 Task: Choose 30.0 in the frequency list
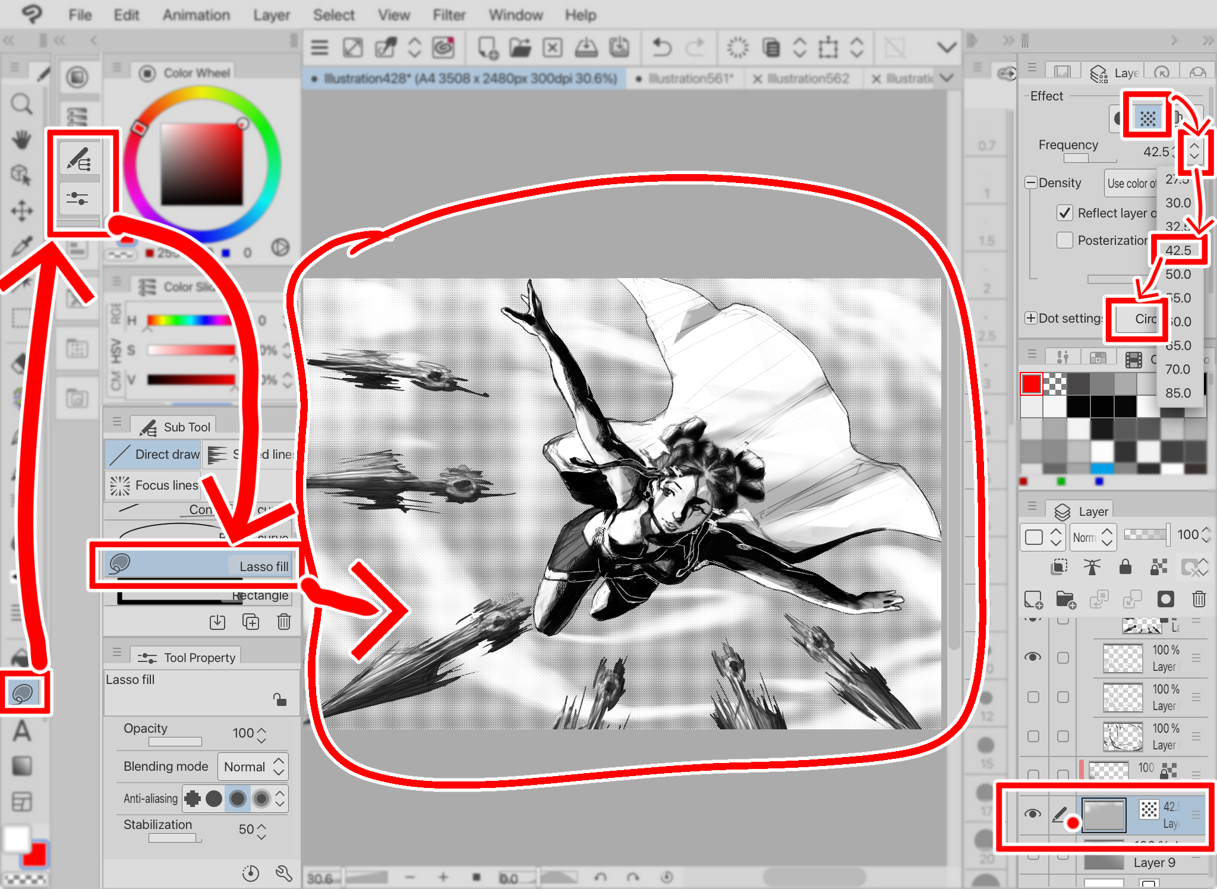click(1178, 203)
